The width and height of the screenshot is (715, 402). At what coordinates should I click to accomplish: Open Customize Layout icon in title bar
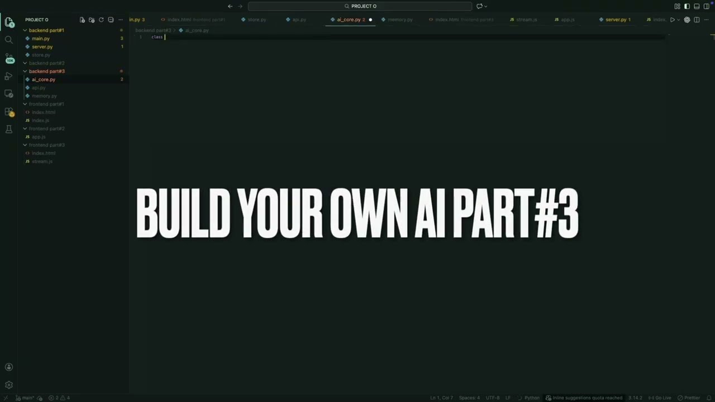click(678, 6)
